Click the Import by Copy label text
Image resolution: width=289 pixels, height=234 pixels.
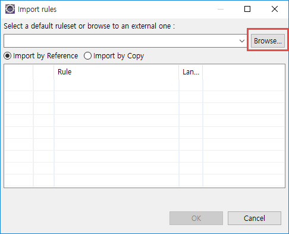[118, 56]
